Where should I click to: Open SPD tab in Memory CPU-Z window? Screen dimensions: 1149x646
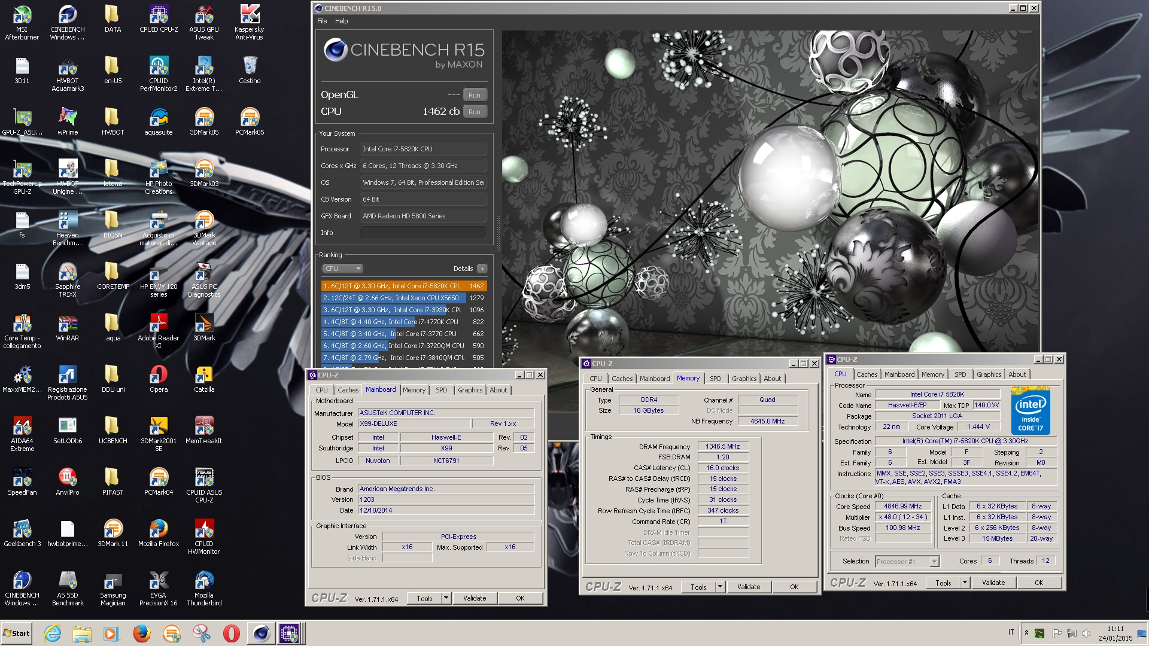click(716, 379)
